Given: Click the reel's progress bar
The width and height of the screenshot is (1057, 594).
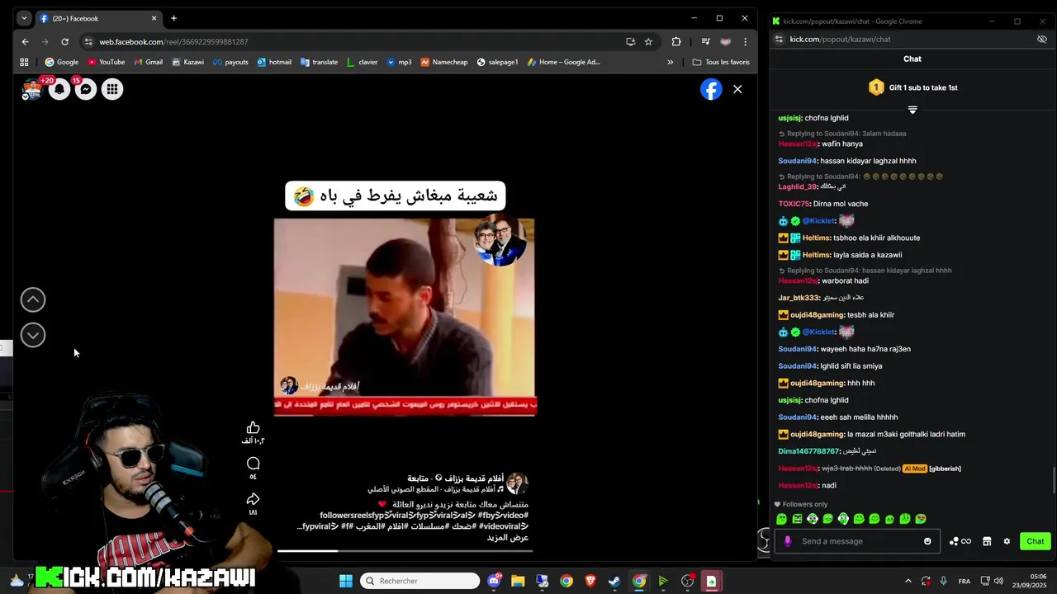Looking at the screenshot, I should tap(405, 550).
